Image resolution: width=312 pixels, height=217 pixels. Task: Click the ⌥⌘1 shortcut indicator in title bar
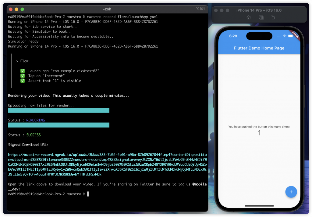click(200, 9)
